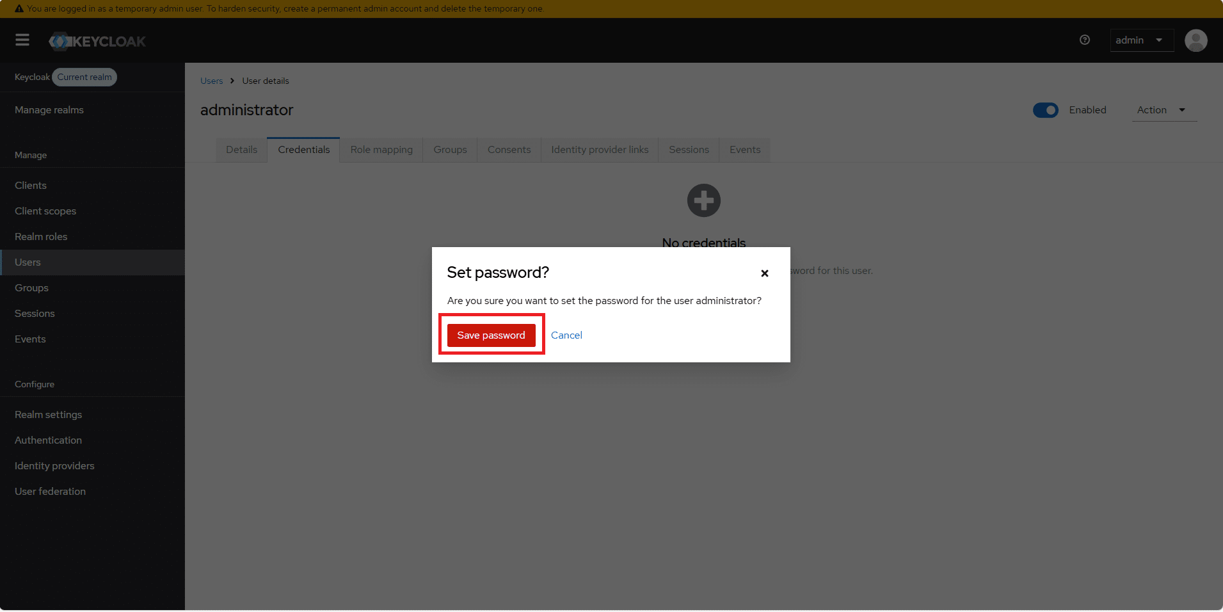Viewport: 1223px width, 612px height.
Task: Open Realm settings in sidebar
Action: (x=49, y=415)
